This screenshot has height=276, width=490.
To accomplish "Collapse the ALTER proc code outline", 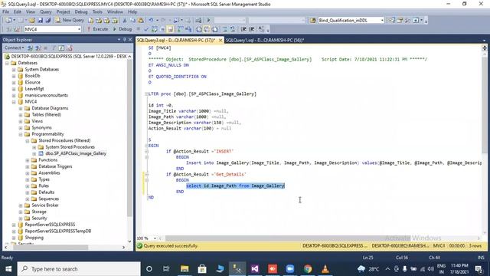I will pos(147,94).
